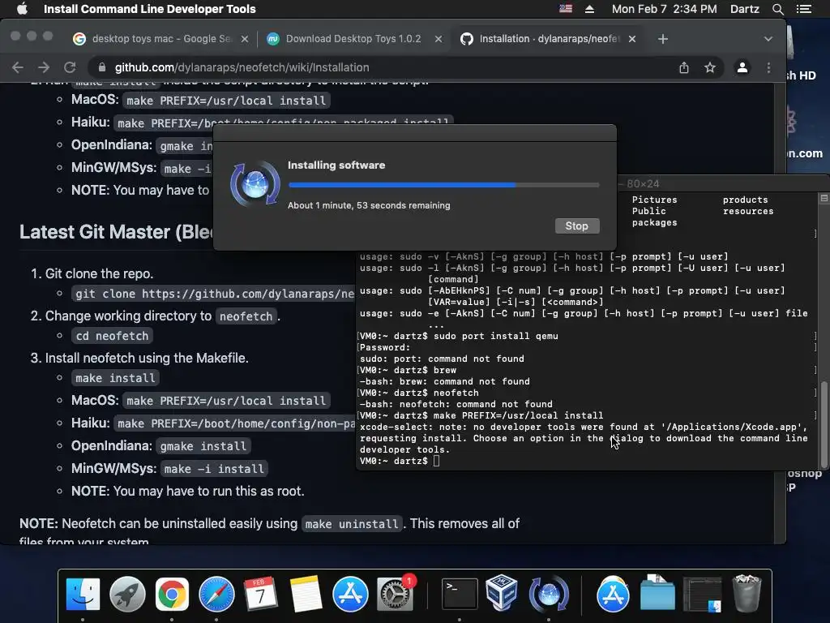
Task: Click 'Pictures' in Terminal listing
Action: click(x=654, y=200)
